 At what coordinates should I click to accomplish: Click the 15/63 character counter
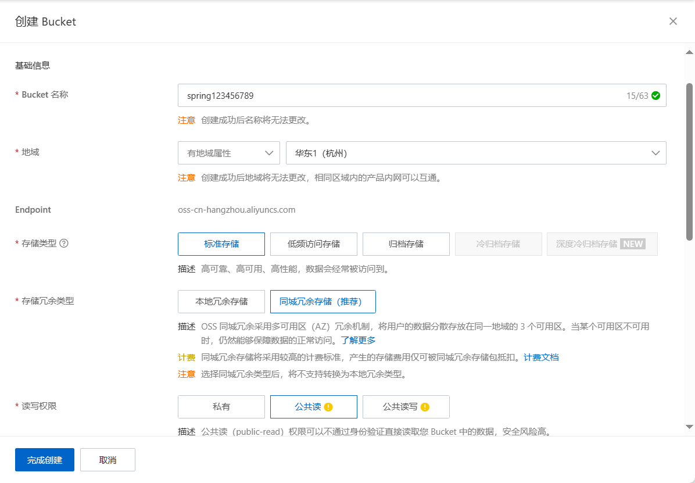[637, 96]
